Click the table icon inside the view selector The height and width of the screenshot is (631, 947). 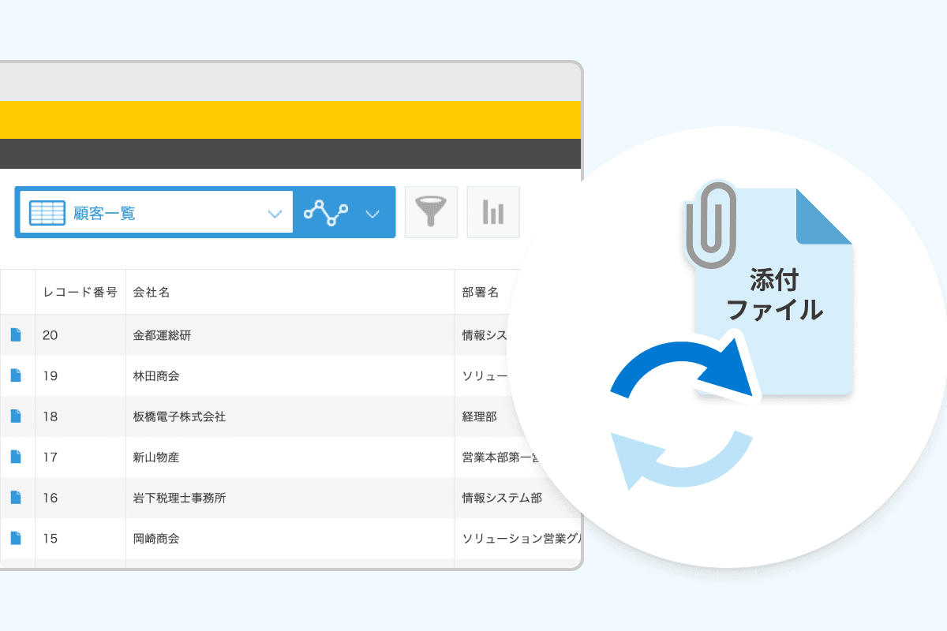[46, 211]
